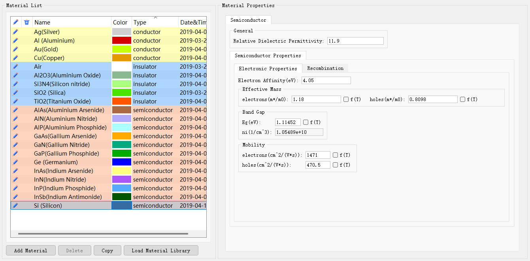The height and width of the screenshot is (261, 530).
Task: Click the edit pencil icon for Air
Action: click(15, 66)
